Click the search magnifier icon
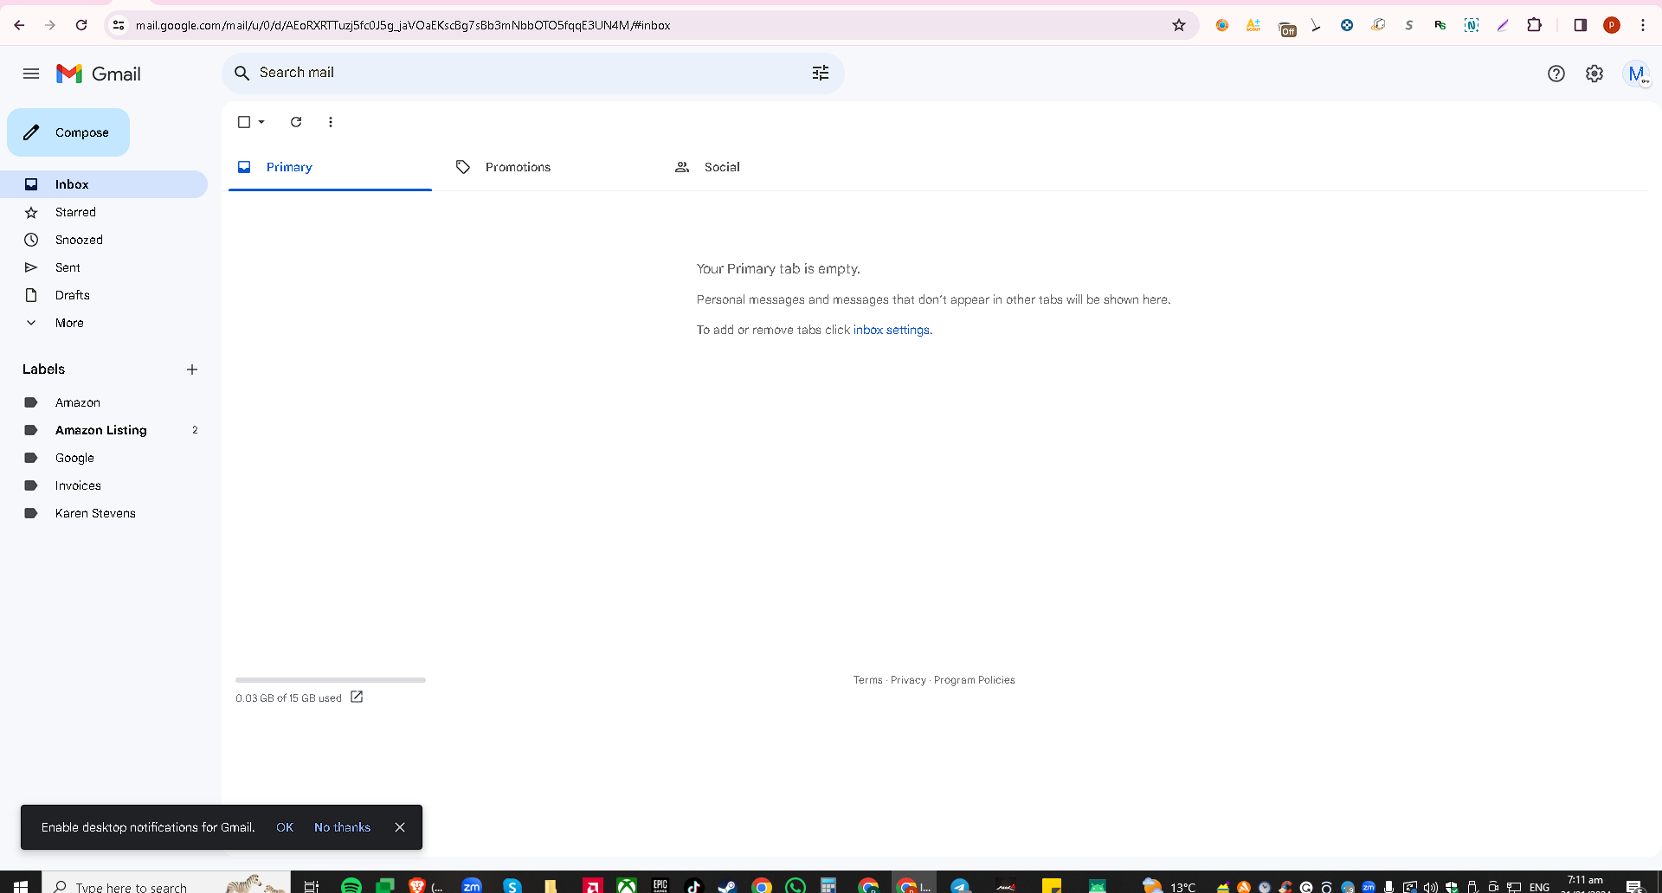The height and width of the screenshot is (893, 1662). pyautogui.click(x=242, y=74)
